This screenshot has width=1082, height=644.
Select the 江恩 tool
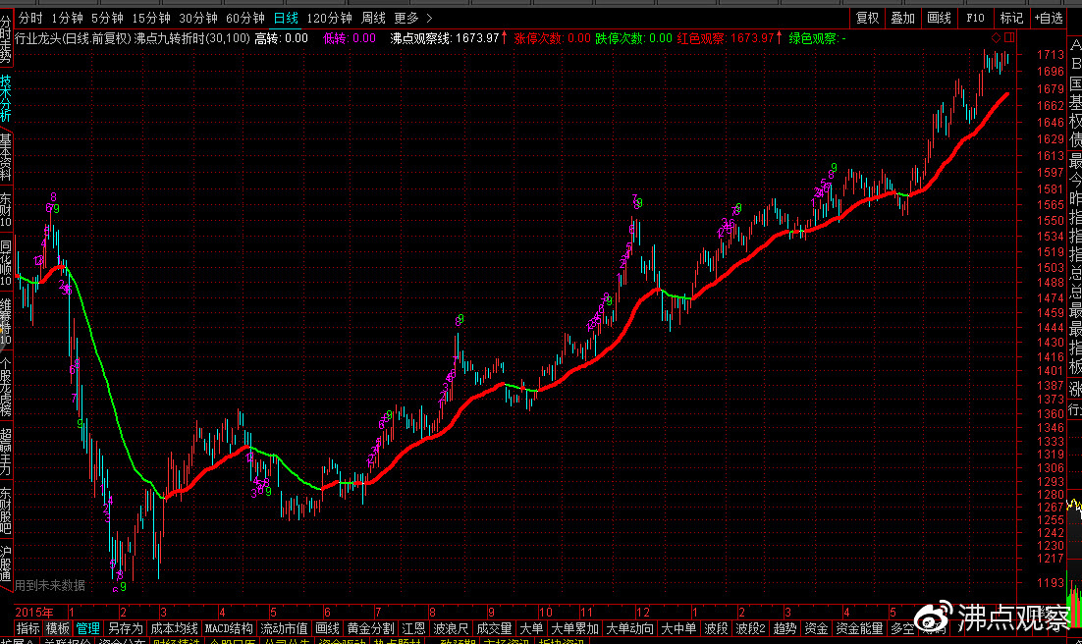click(413, 629)
